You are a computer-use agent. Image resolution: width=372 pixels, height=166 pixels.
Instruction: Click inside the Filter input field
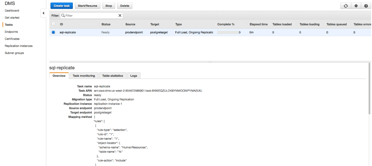click(91, 15)
